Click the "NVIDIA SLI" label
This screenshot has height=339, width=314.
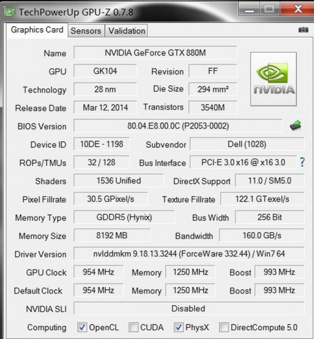tap(46, 309)
